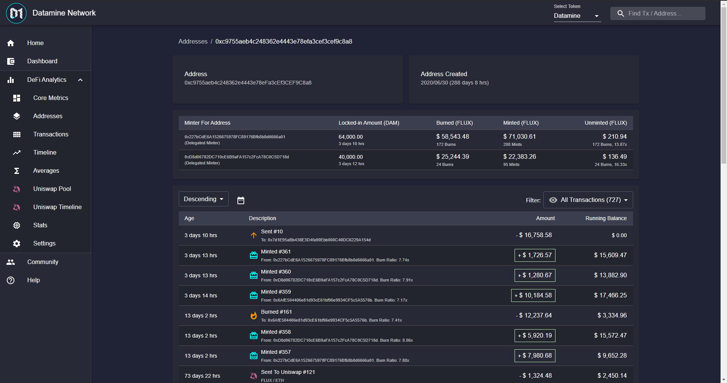Click the Minted #361 icon

[254, 255]
